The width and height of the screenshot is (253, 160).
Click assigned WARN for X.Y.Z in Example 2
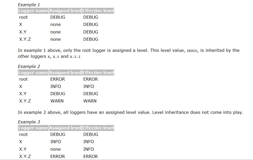coord(57,101)
